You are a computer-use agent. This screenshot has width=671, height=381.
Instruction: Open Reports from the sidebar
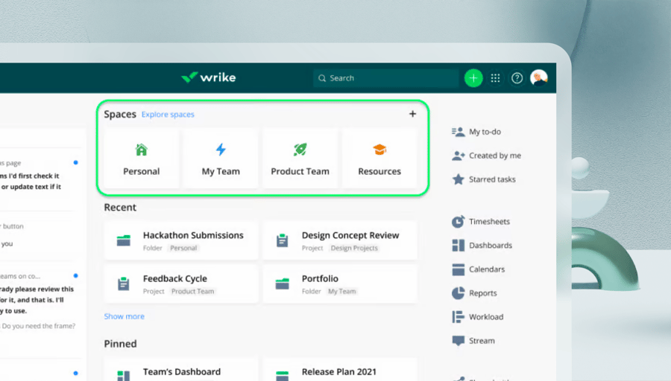pos(482,293)
